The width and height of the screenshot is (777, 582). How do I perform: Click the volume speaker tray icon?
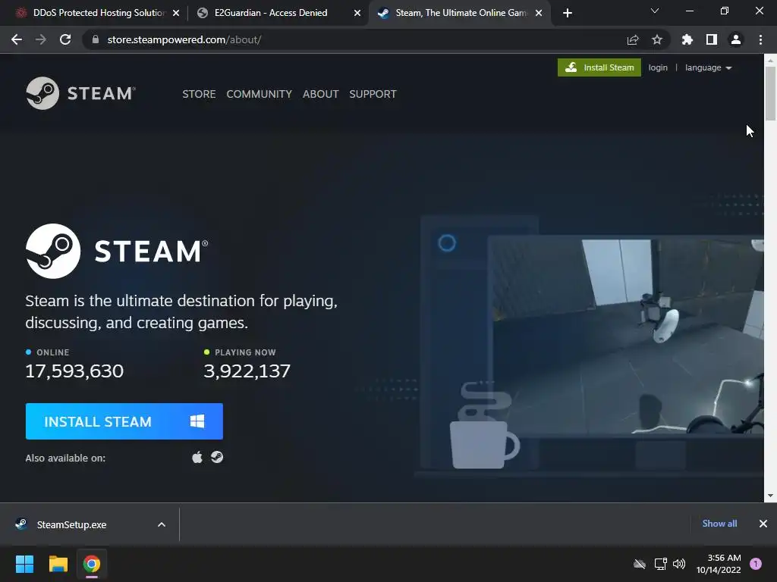(x=679, y=564)
